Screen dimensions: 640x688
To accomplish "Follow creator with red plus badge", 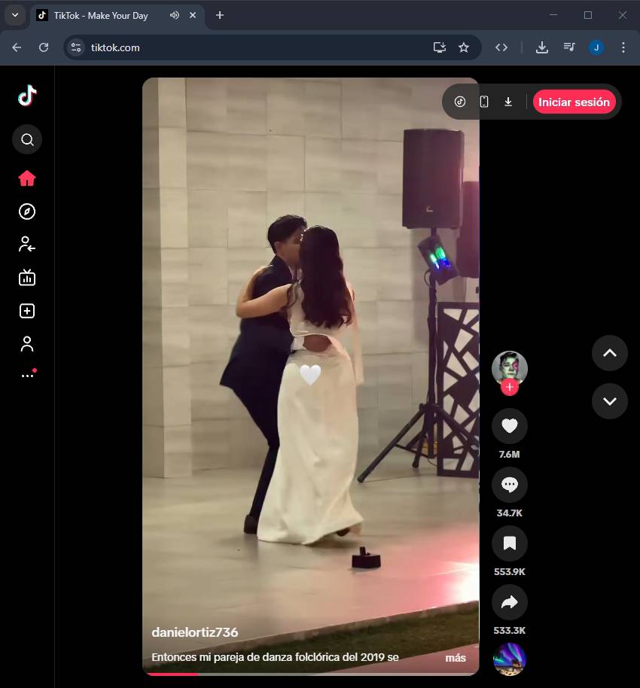I will (x=510, y=388).
